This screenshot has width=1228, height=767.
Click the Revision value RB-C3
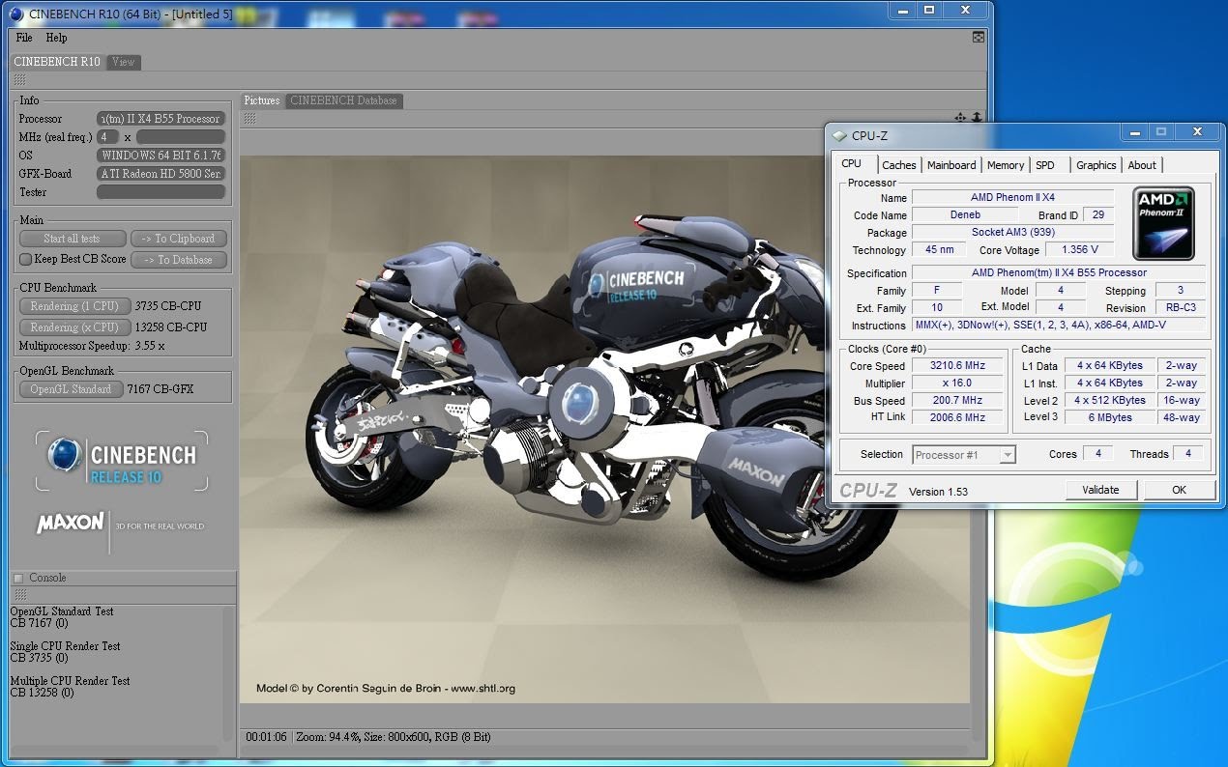(x=1181, y=308)
